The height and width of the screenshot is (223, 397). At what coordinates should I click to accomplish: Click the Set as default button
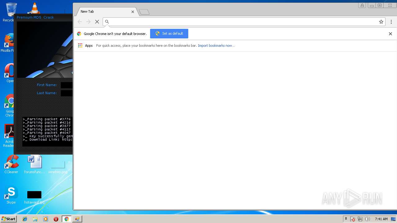(x=169, y=33)
